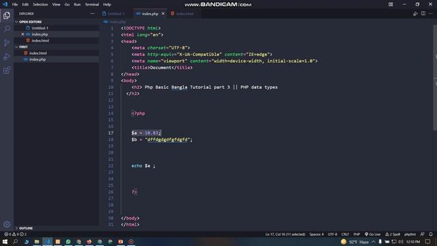Open the Run menu

pyautogui.click(x=77, y=5)
